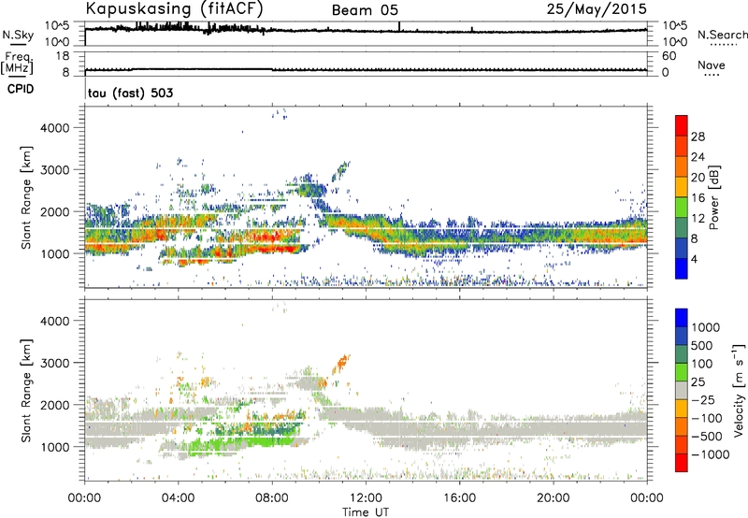
Task: Click the tau (fast) 503 text
Action: 130,93
